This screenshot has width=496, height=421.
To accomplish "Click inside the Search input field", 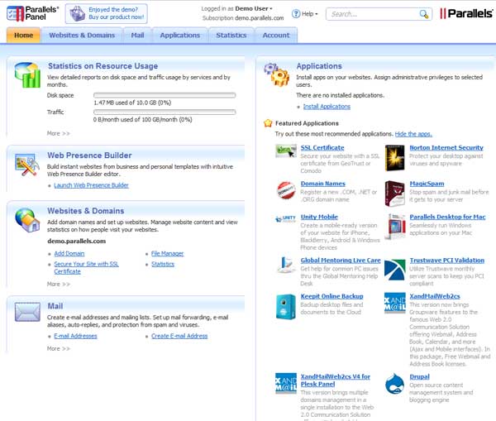I will (372, 14).
